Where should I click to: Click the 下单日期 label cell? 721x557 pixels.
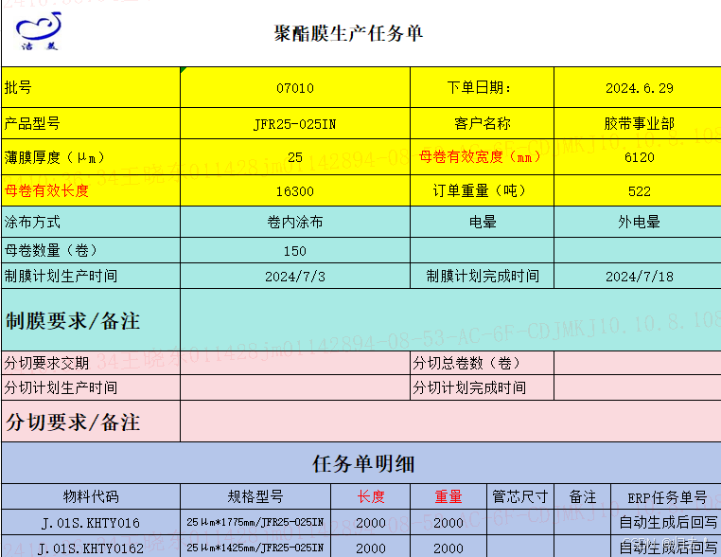coord(482,87)
